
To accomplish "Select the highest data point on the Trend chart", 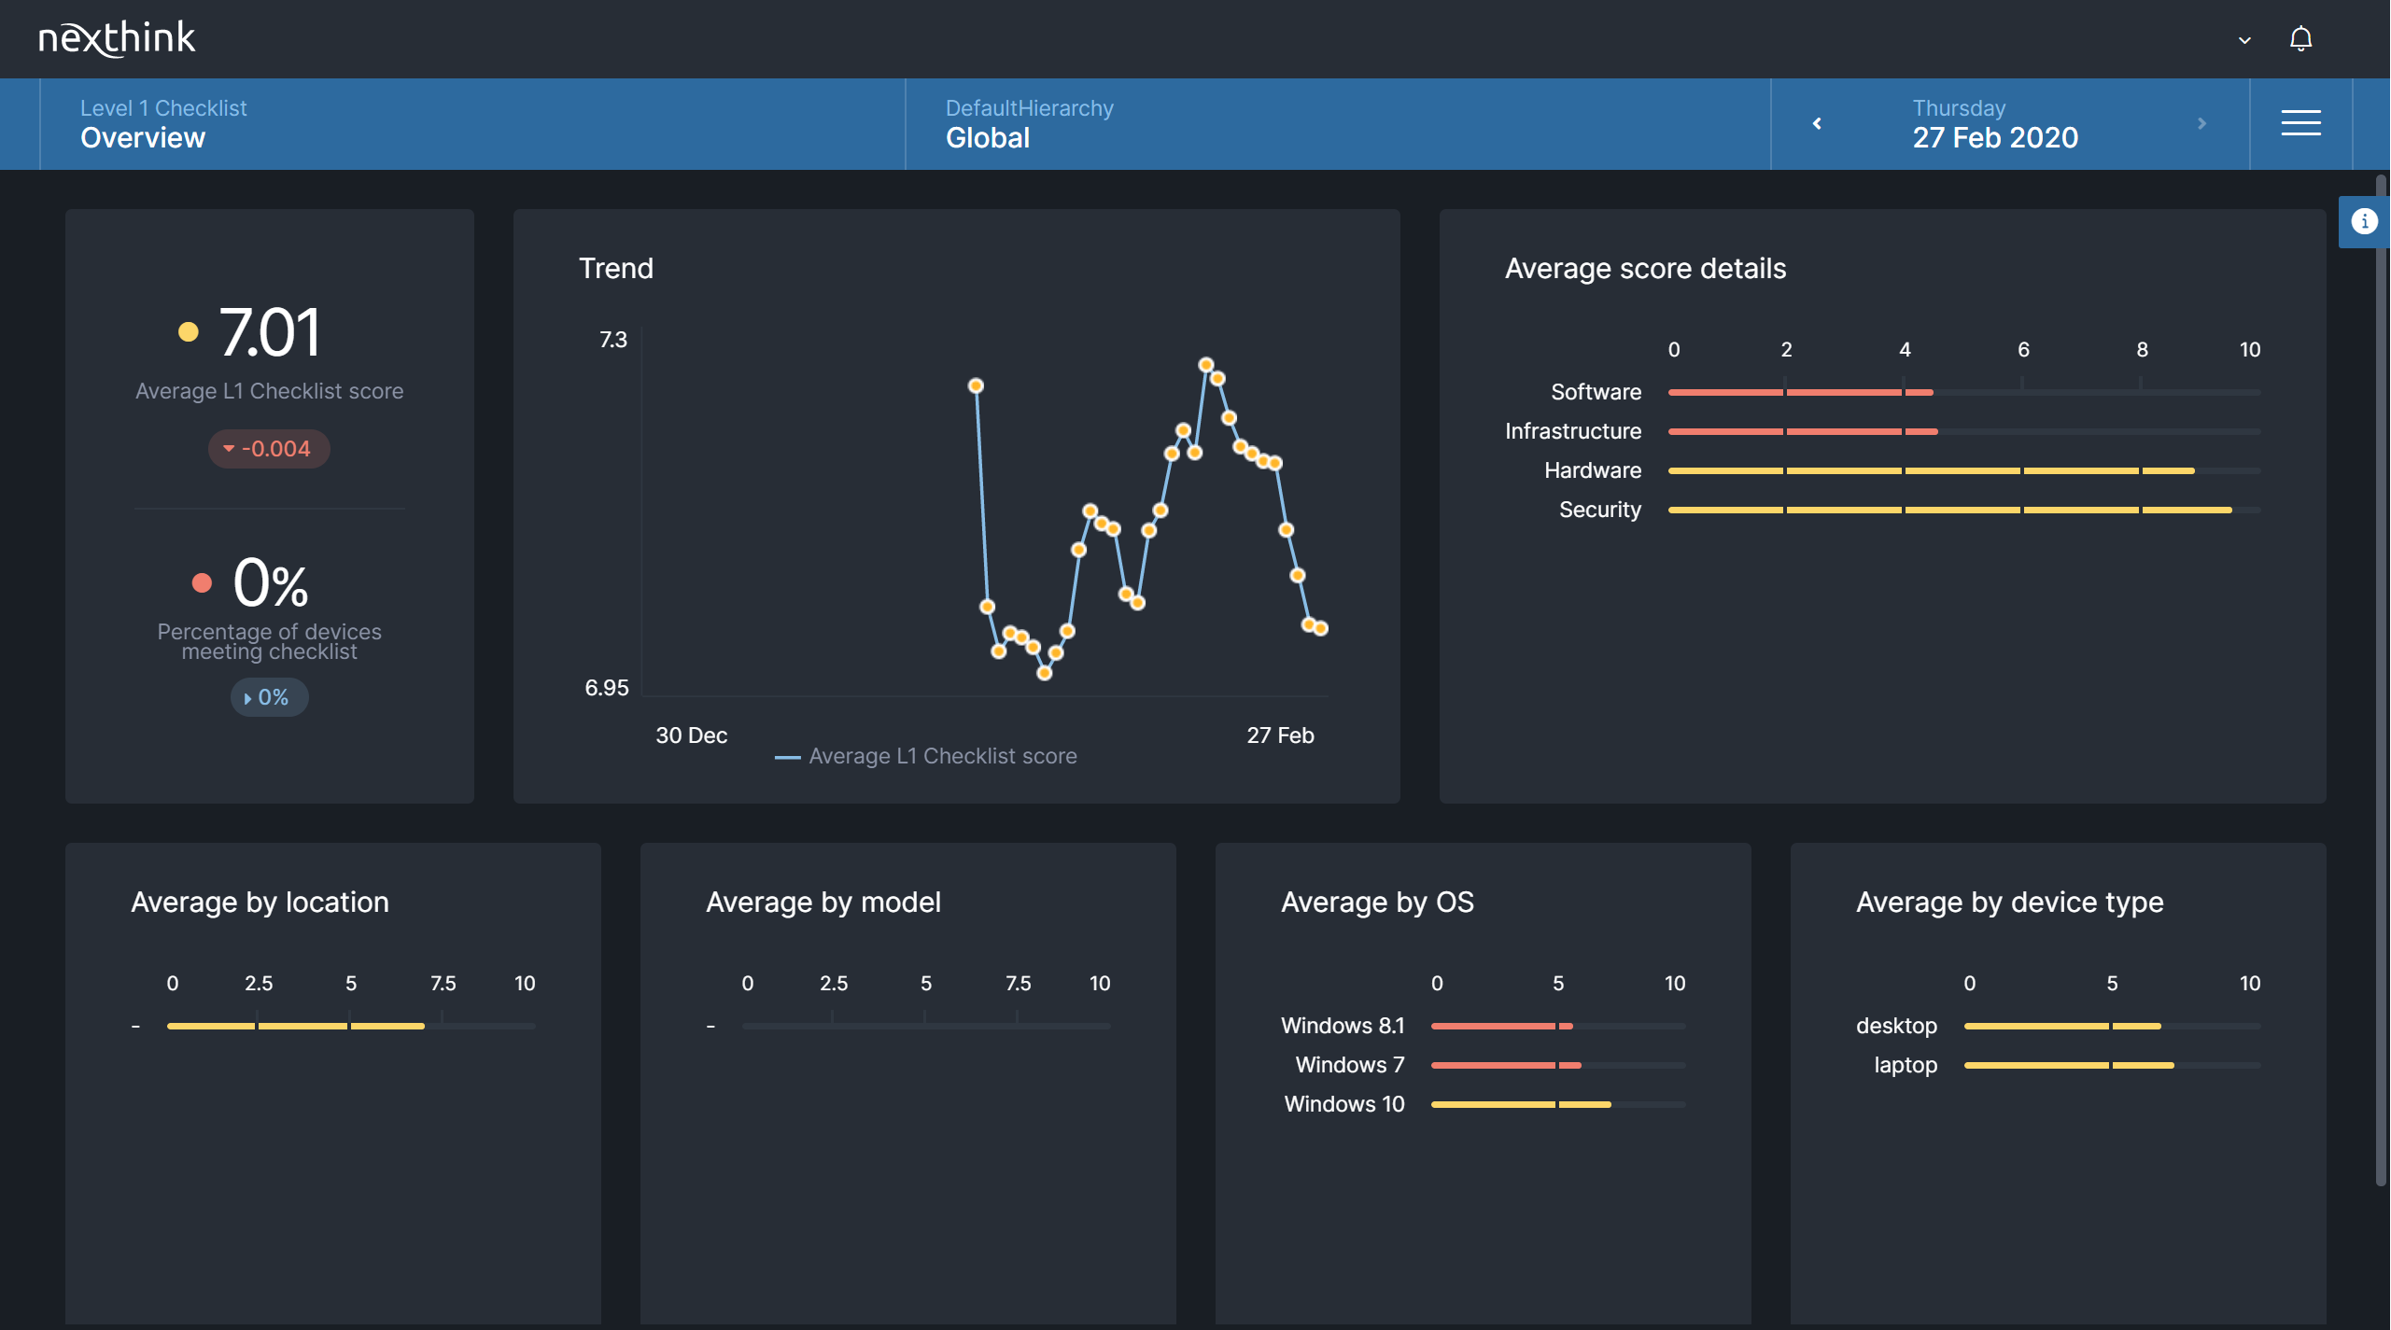I will 1206,364.
